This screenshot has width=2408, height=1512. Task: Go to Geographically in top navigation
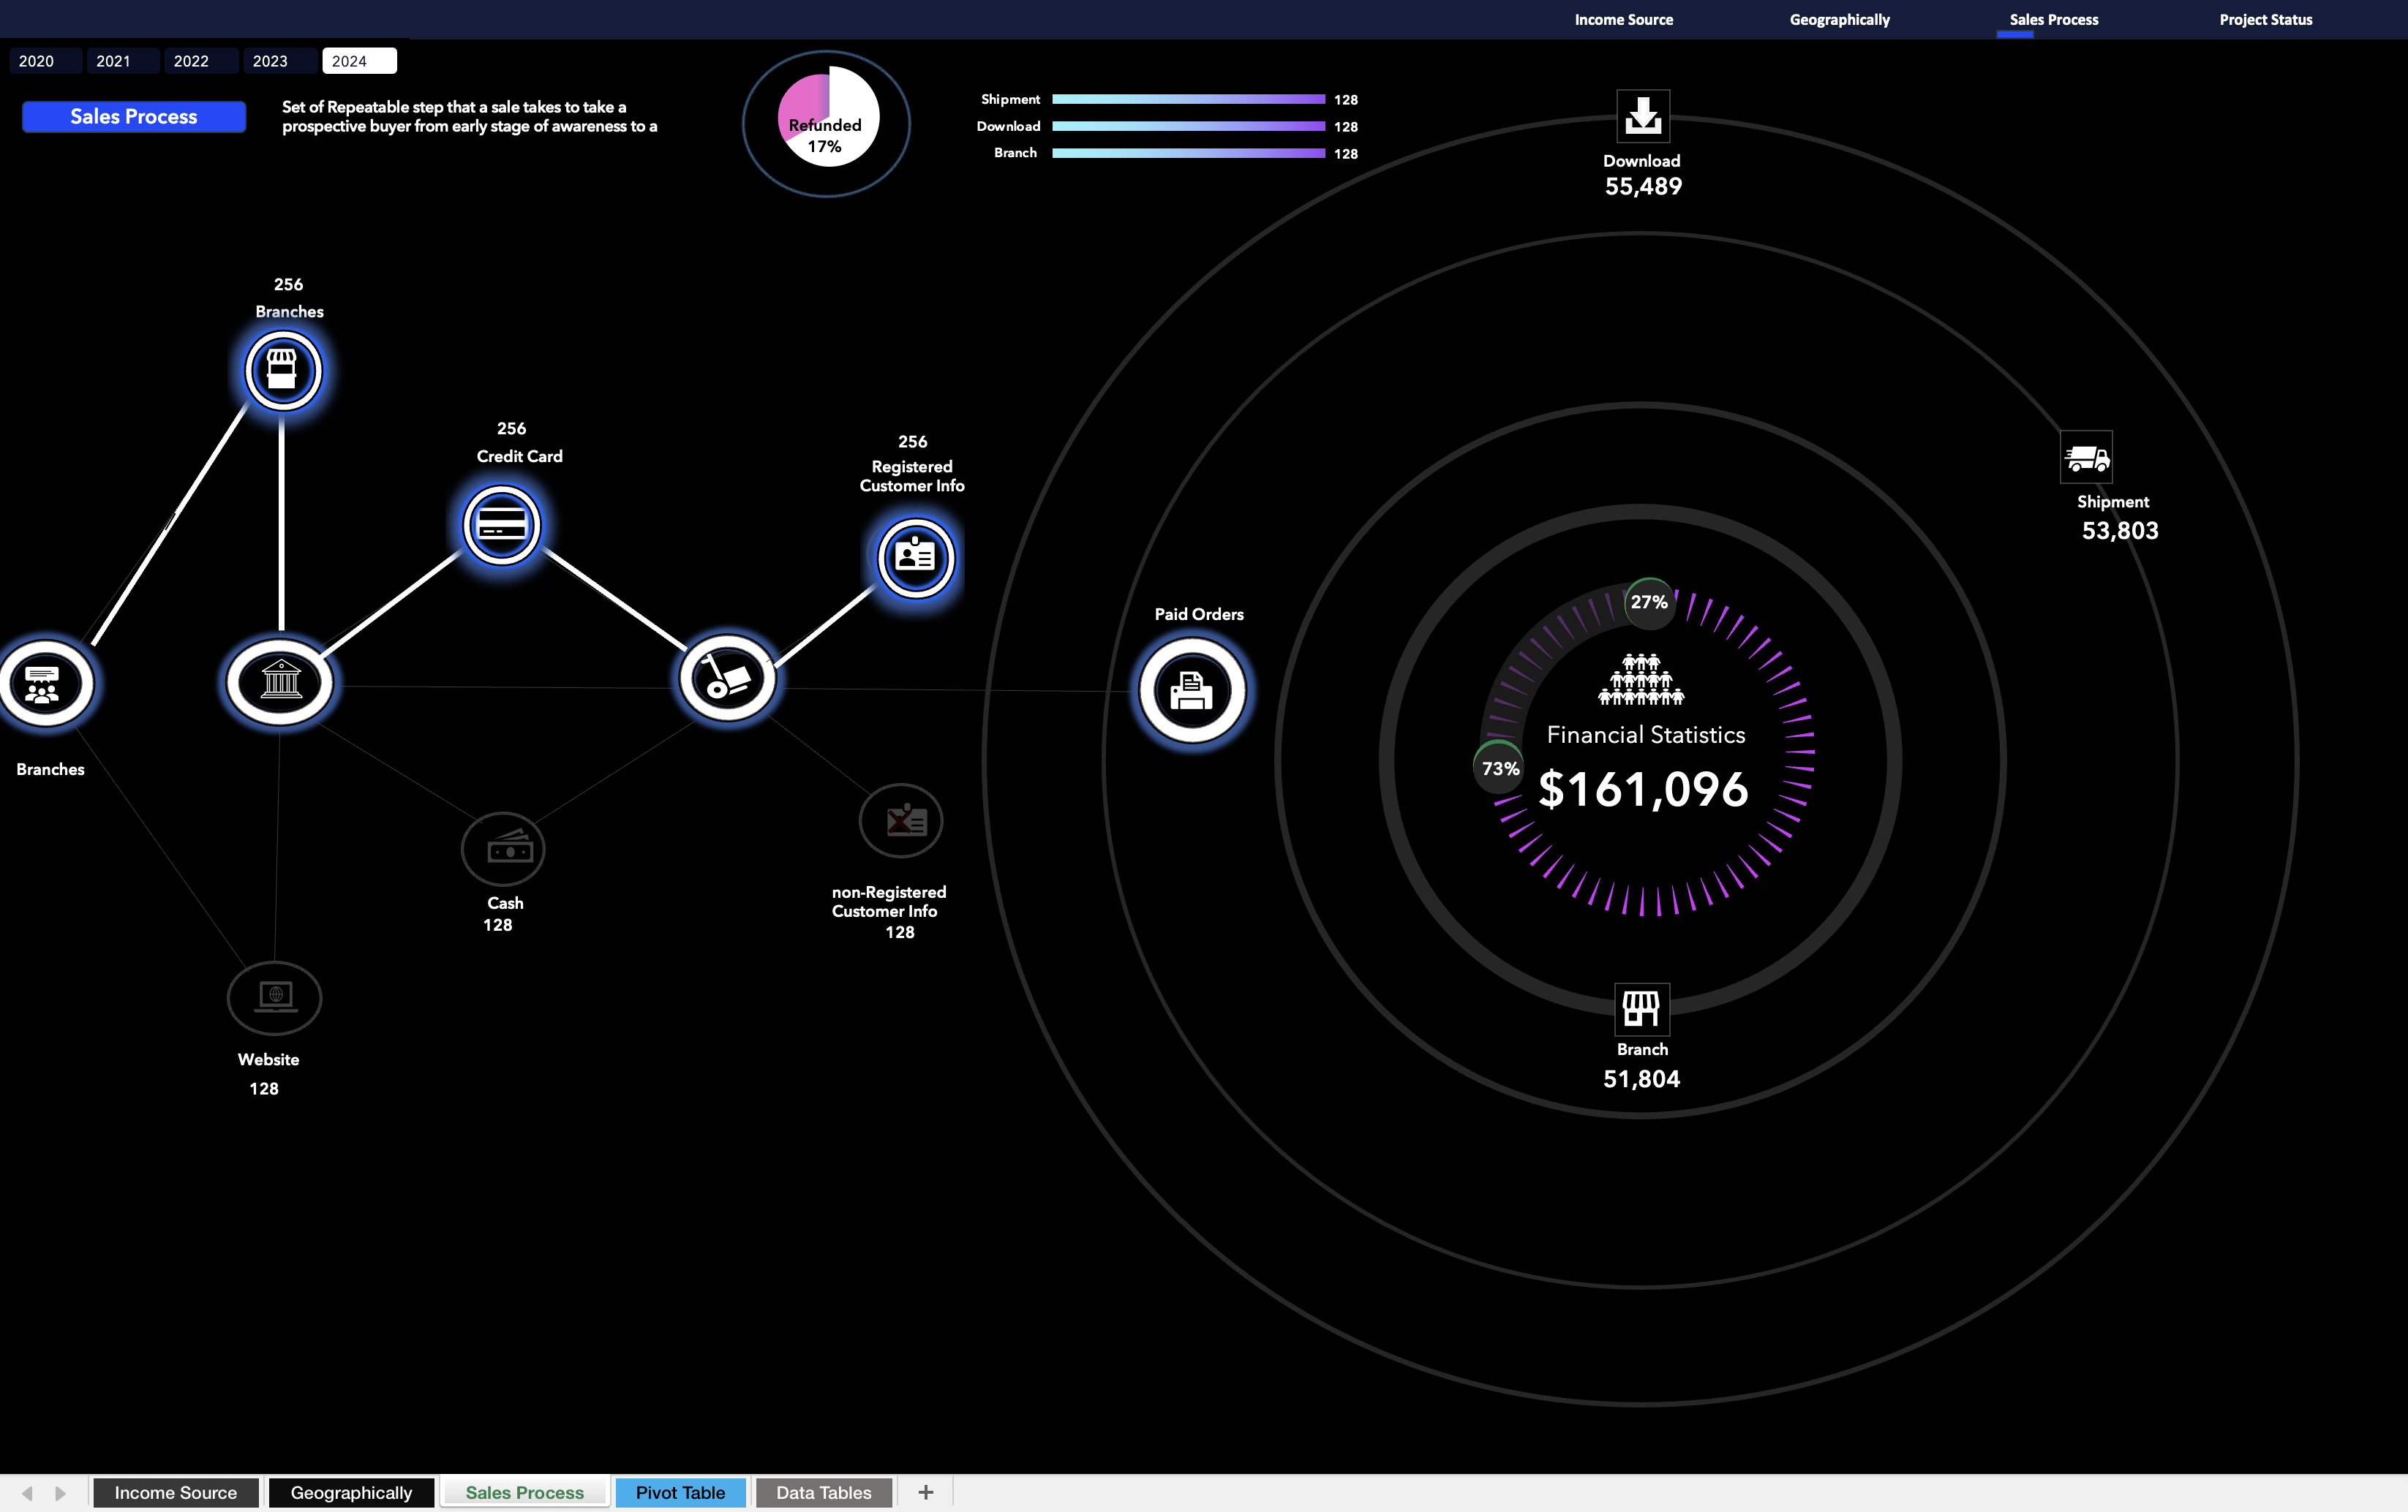click(x=1839, y=20)
